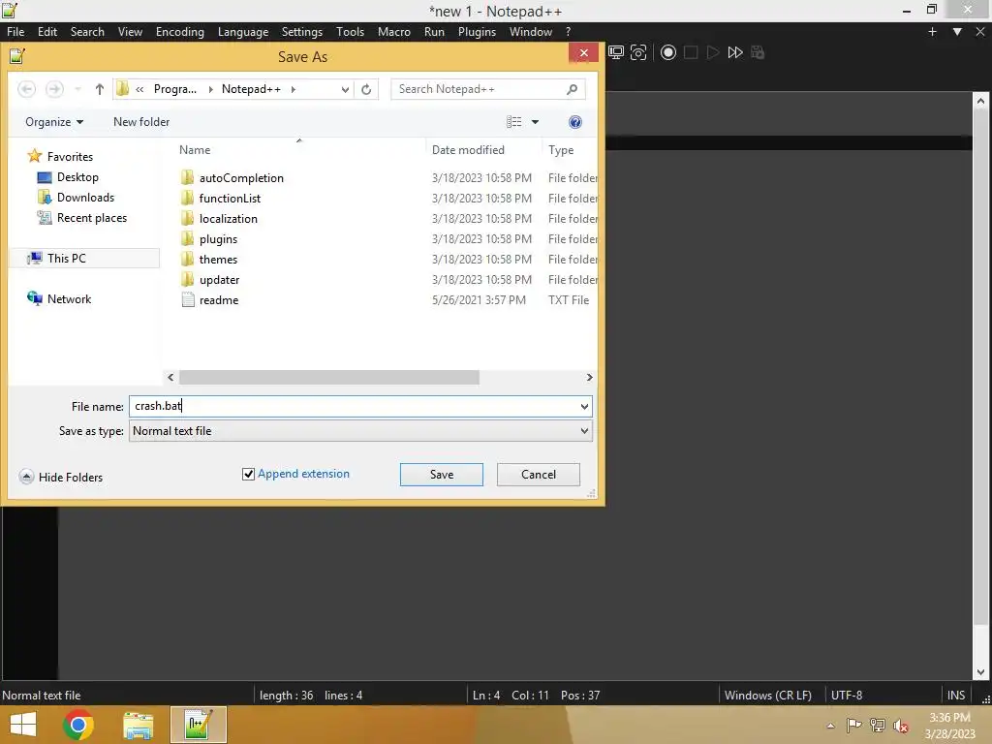Refresh the Notepad++ folder listing
Screen dimensions: 992x744
pyautogui.click(x=366, y=89)
